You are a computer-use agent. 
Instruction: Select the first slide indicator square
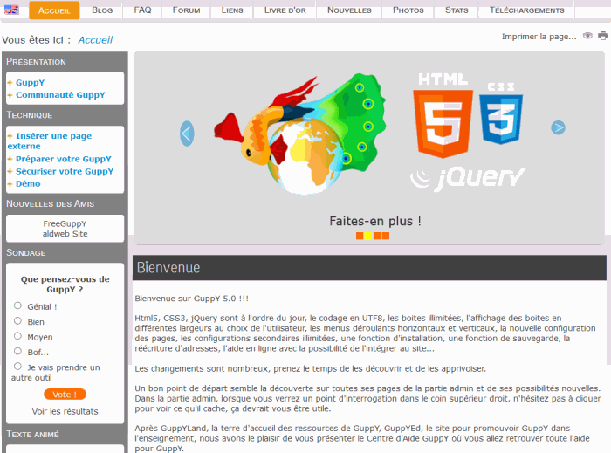(360, 236)
